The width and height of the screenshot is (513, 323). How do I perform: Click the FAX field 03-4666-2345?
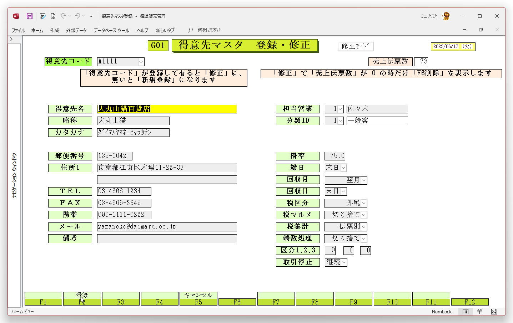[x=124, y=203]
